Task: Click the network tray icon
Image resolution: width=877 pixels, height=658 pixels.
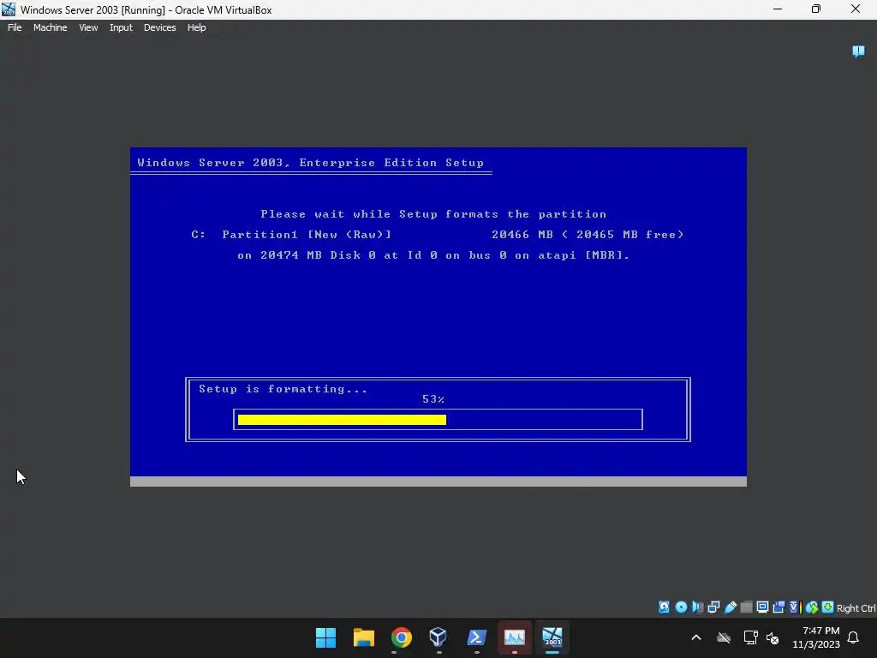Action: pos(750,637)
